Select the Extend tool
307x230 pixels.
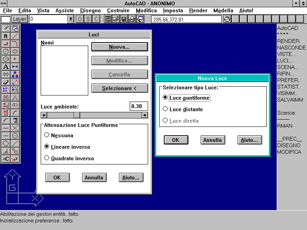click(6, 105)
